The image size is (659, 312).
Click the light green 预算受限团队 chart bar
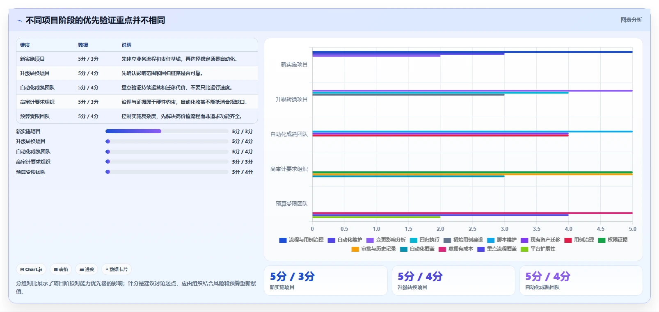point(376,217)
